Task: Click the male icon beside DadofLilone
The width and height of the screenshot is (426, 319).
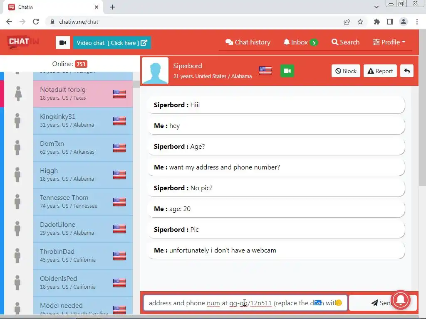Action: point(17,229)
